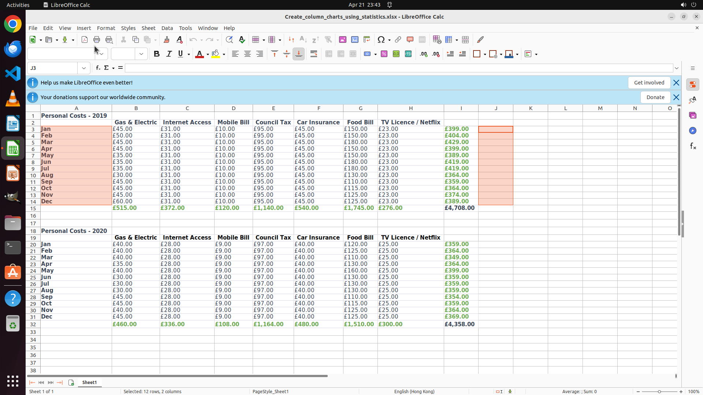This screenshot has width=703, height=395.
Task: Toggle Italic formatting
Action: tap(169, 54)
